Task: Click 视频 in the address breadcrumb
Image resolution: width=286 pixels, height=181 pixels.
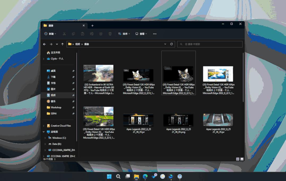Action: pos(77,44)
